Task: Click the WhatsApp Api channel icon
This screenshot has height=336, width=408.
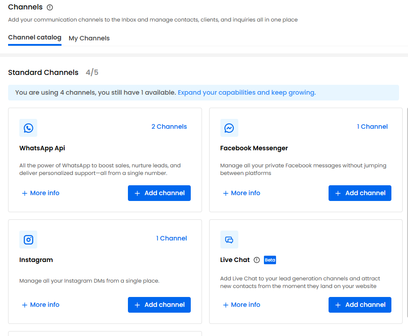Action: pos(28,128)
